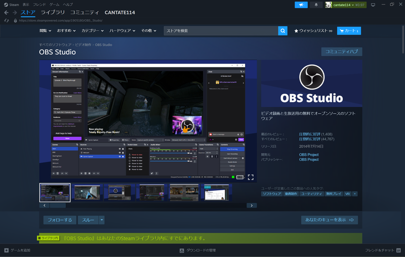Switch to the コミュニティ tab
This screenshot has width=405, height=257.
pyautogui.click(x=85, y=12)
